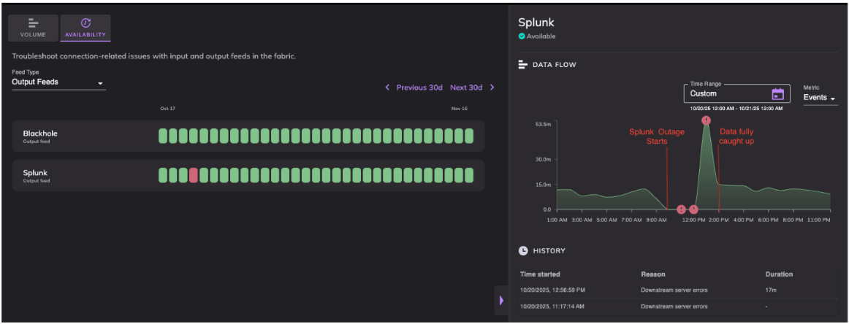The image size is (849, 324).
Task: Click the Nov 16 date label
Action: (x=460, y=109)
